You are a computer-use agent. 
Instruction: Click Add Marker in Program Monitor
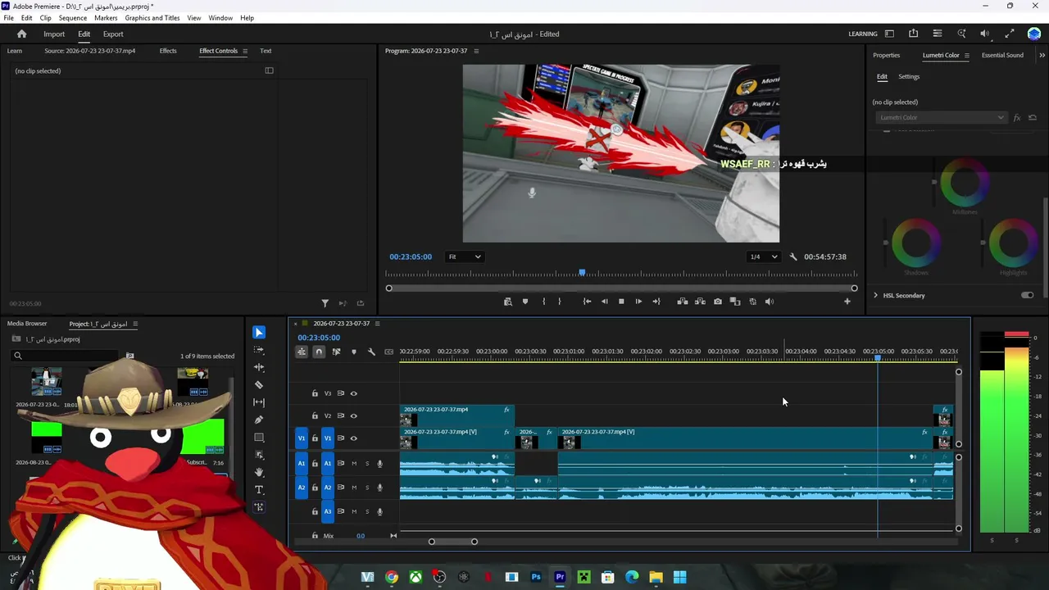tap(525, 302)
